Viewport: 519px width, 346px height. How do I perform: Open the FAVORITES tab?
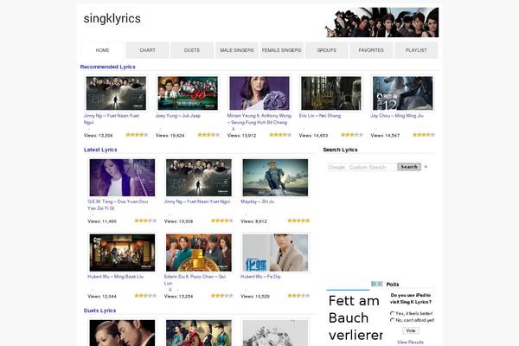(371, 50)
